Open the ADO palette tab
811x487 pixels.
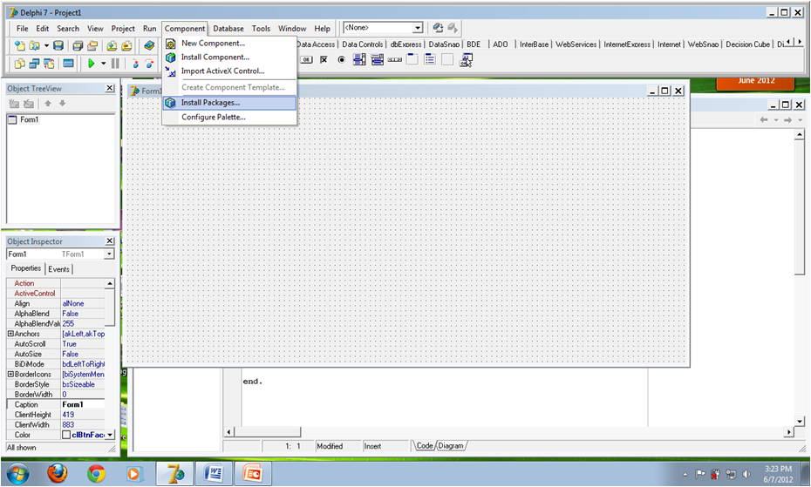click(x=501, y=44)
